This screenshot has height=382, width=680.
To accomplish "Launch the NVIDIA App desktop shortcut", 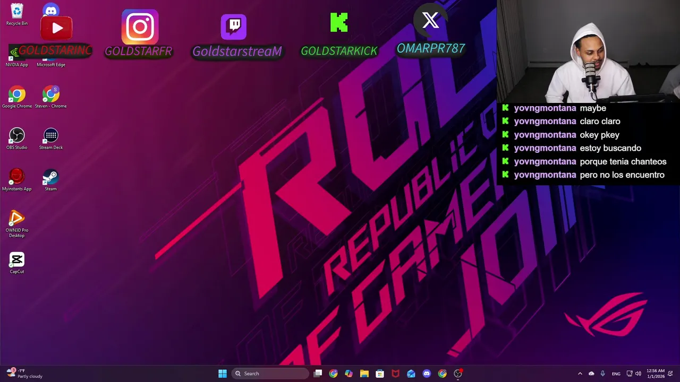I will coord(16,56).
